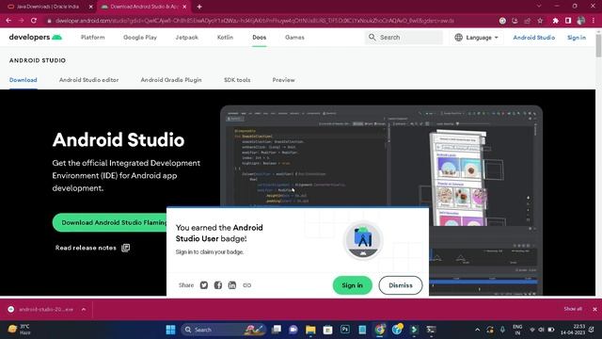Open weather widget showing Haze
This screenshot has width=602, height=339.
(x=19, y=330)
